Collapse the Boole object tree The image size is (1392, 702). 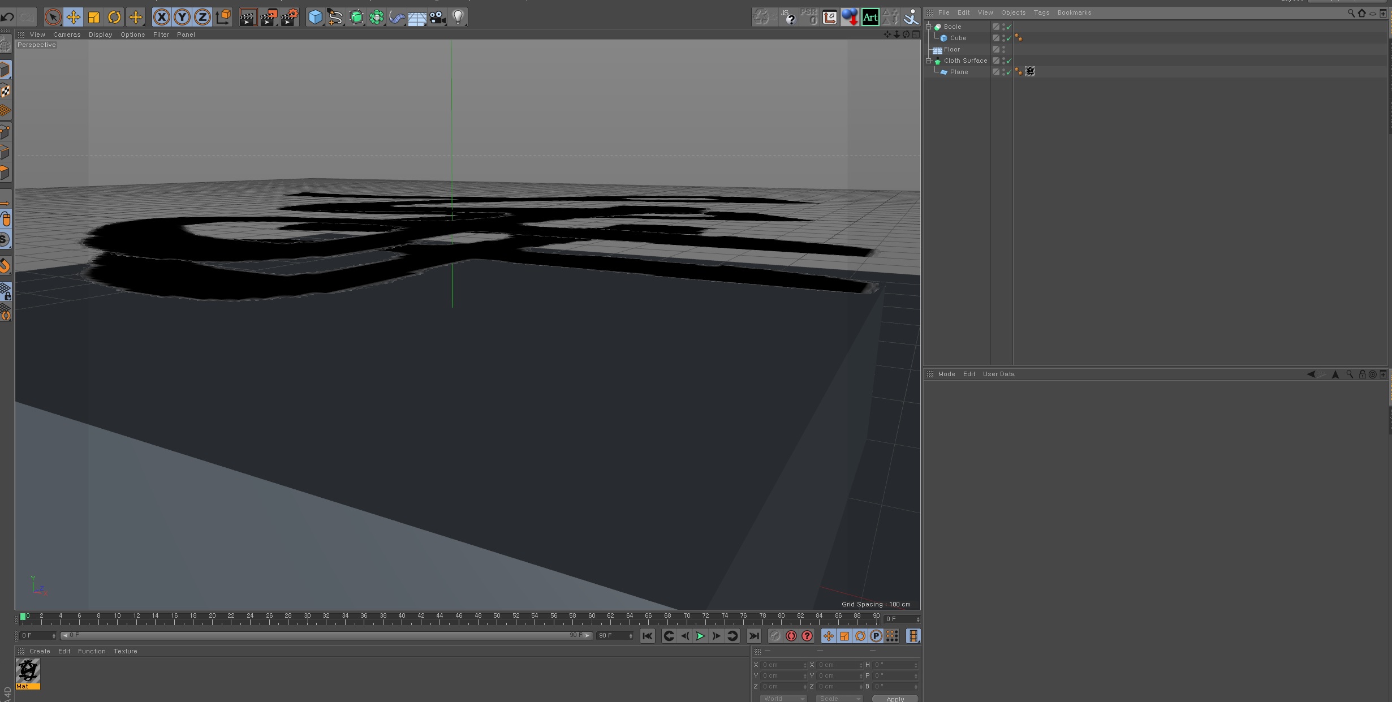[x=928, y=27]
